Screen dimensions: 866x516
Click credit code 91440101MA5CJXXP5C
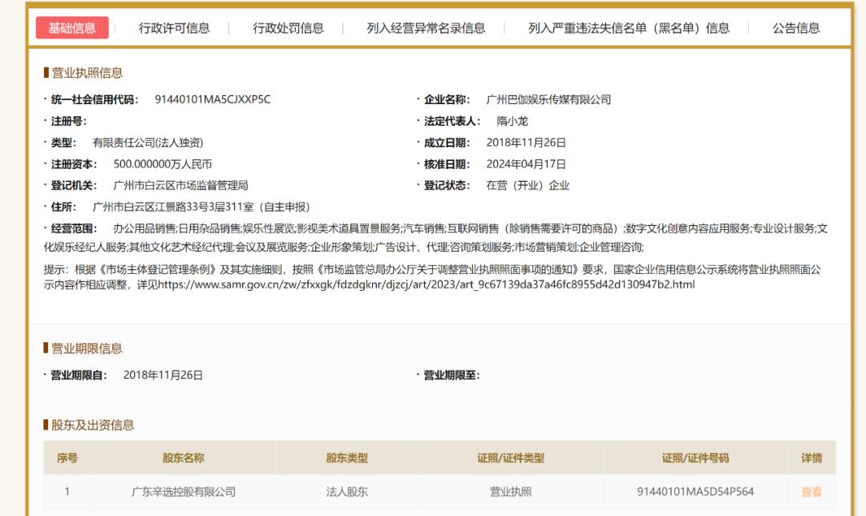click(212, 99)
